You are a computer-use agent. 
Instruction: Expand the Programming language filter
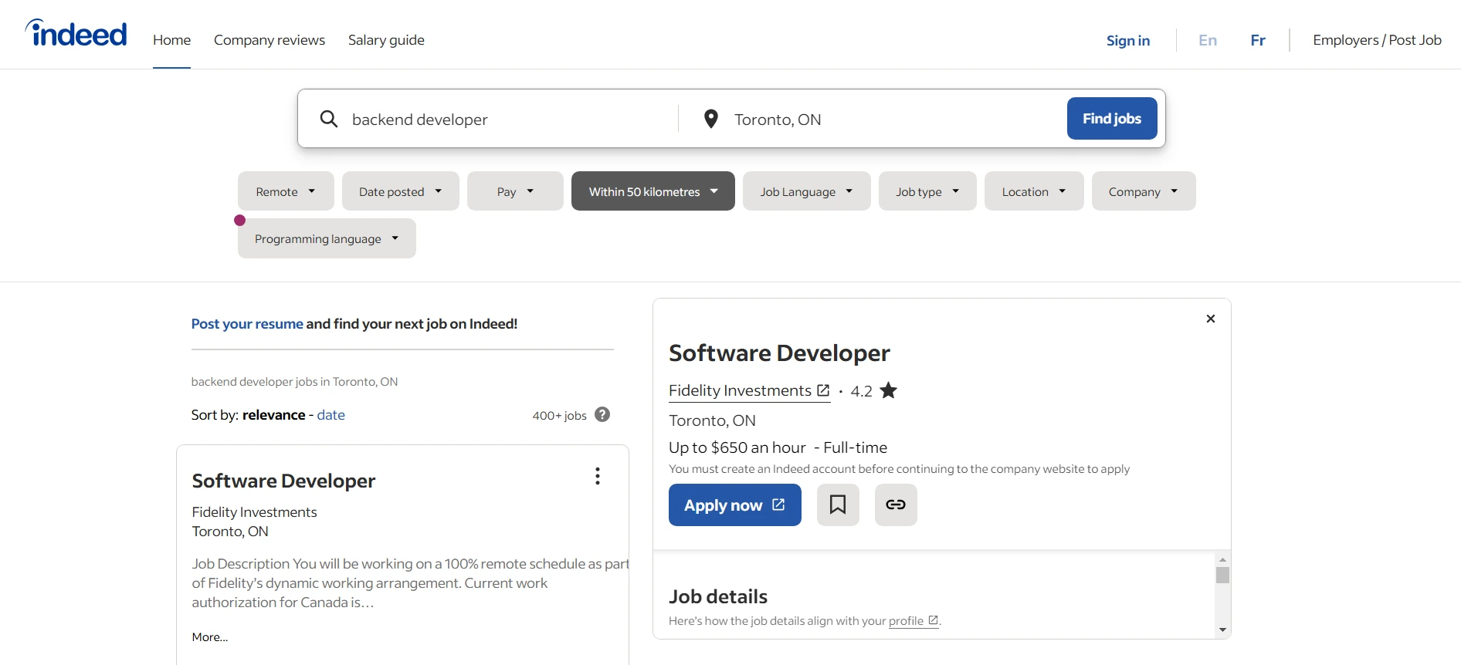click(x=327, y=238)
